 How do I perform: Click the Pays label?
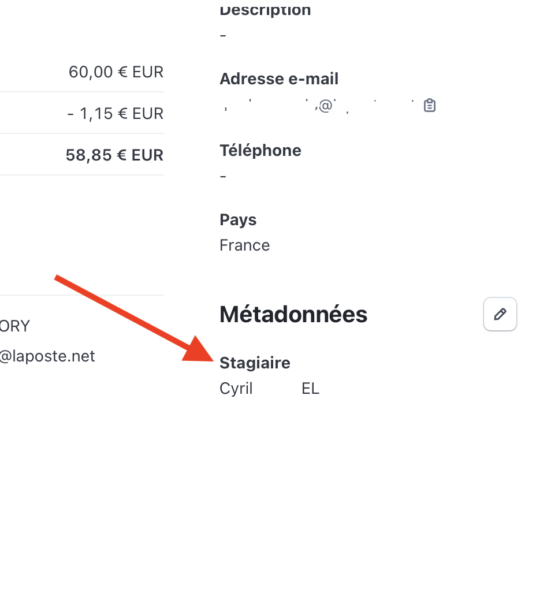(238, 220)
